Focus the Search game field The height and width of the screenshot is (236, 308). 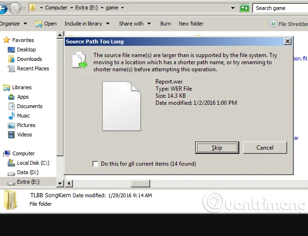tap(281, 8)
